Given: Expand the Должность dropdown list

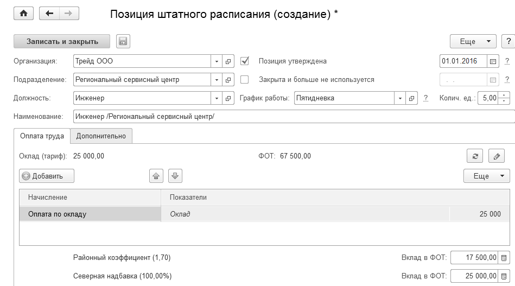Looking at the screenshot, I should [217, 98].
